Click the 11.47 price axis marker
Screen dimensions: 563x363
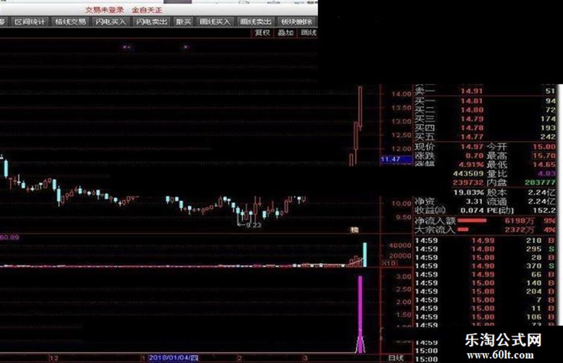[396, 159]
